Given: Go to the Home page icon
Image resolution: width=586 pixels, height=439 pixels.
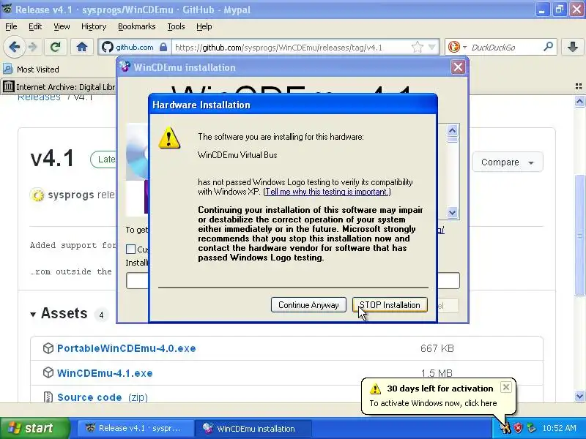Looking at the screenshot, I should click(x=82, y=47).
